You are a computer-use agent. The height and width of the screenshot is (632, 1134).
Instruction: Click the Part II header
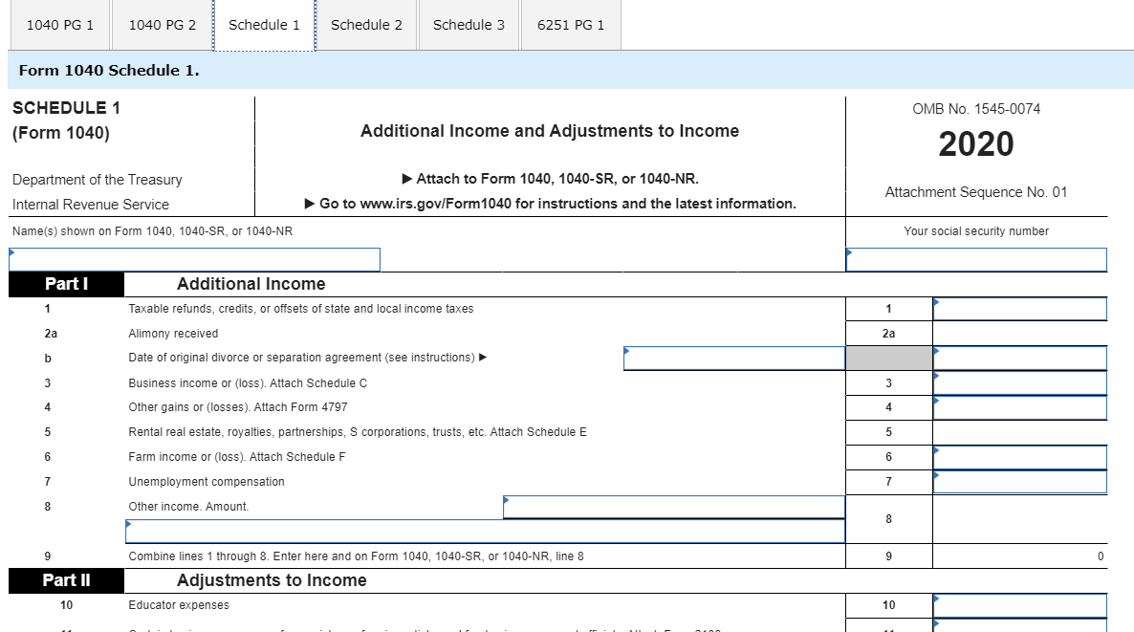click(x=67, y=580)
